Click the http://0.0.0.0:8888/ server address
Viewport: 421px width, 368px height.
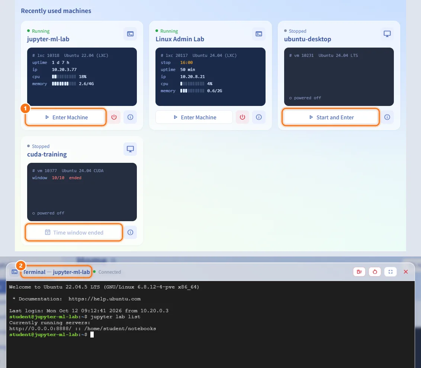pos(40,329)
